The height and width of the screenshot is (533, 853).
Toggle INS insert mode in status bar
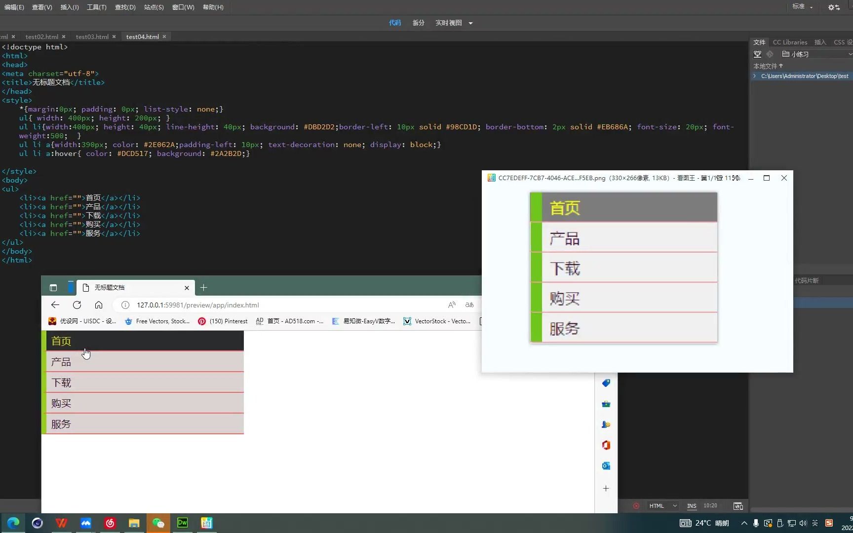pyautogui.click(x=692, y=506)
